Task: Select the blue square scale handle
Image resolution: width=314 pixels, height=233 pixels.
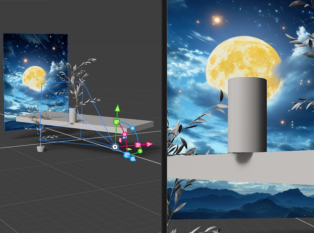Action: pyautogui.click(x=127, y=155)
